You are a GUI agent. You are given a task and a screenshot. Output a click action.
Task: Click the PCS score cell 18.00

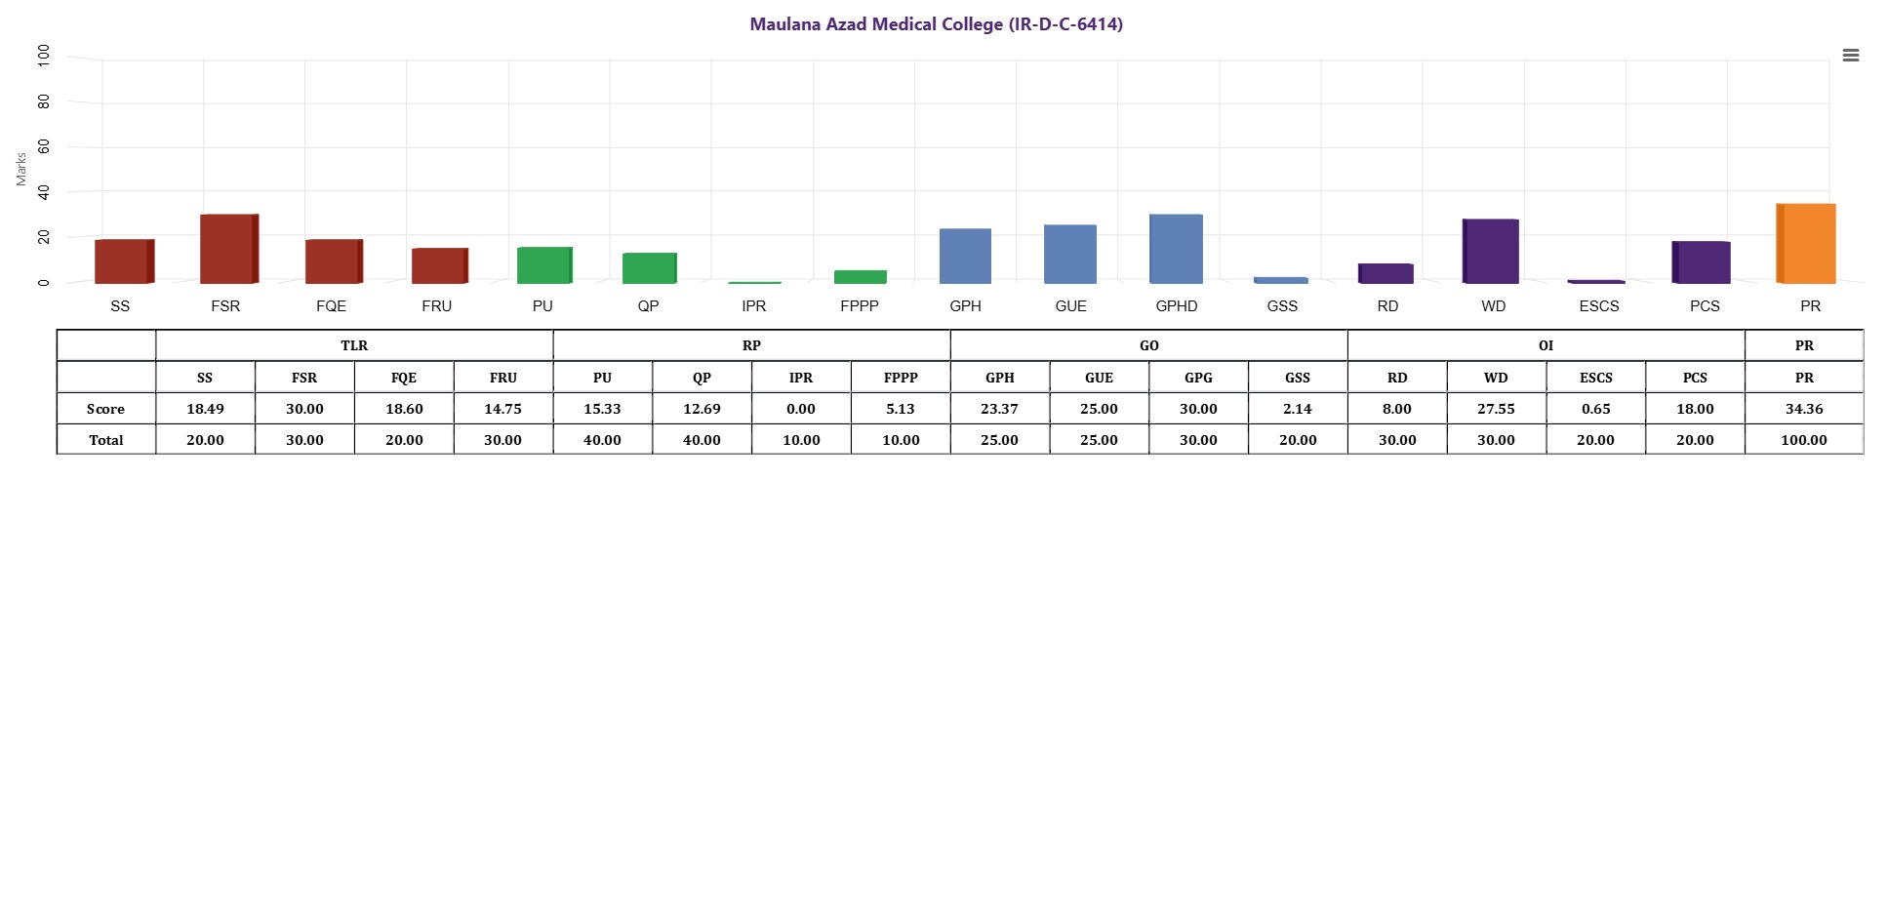1695,409
